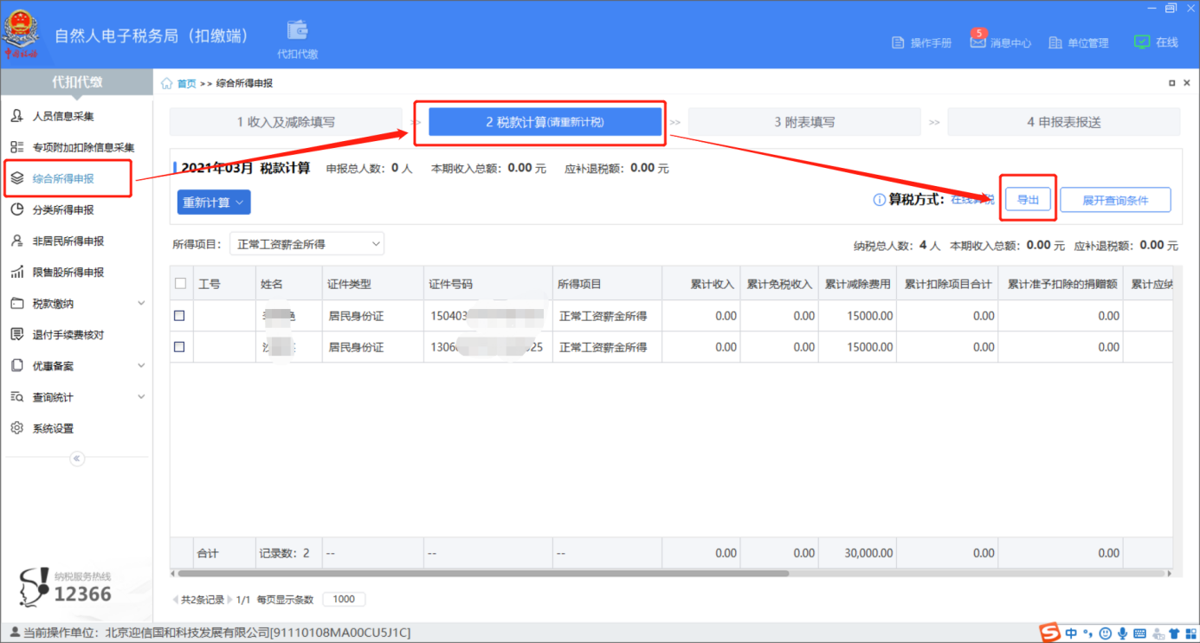This screenshot has width=1200, height=643.
Task: Click the 首页 home icon
Action: coord(167,83)
